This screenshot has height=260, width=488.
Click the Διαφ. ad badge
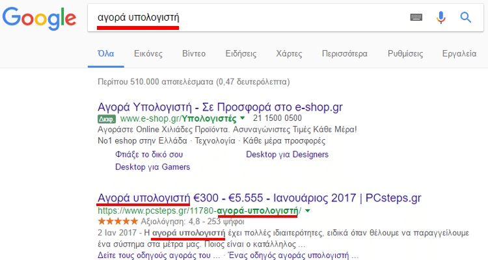pyautogui.click(x=107, y=119)
